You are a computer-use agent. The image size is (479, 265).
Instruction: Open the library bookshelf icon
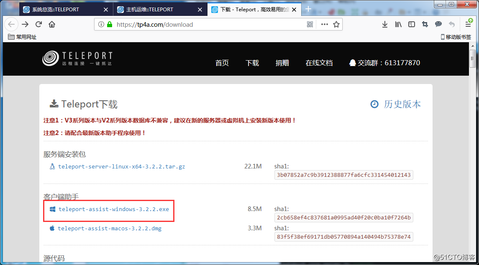tap(398, 24)
